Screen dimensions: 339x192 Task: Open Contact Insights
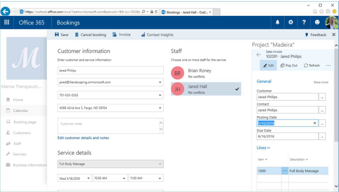pyautogui.click(x=157, y=34)
